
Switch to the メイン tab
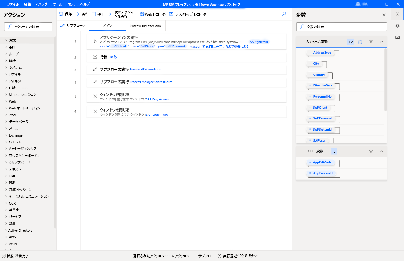[x=107, y=26]
